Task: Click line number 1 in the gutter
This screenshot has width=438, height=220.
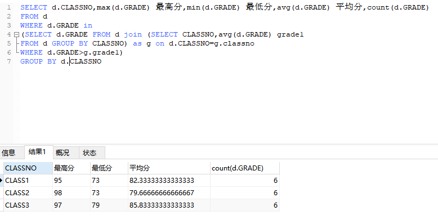Action: pos(9,7)
